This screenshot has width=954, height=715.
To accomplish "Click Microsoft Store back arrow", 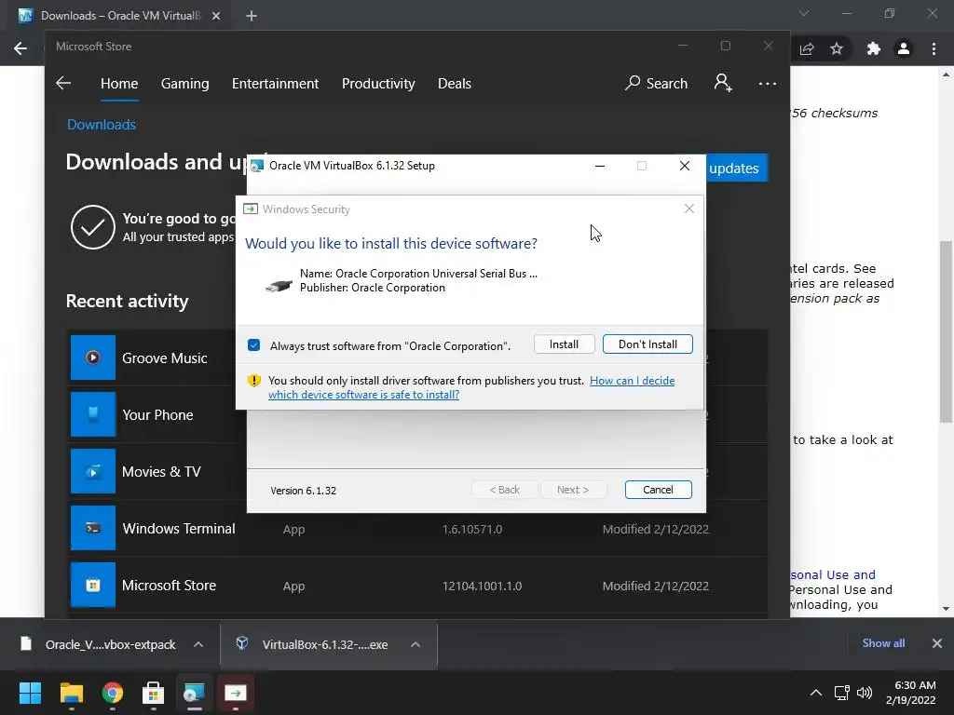I will [63, 83].
